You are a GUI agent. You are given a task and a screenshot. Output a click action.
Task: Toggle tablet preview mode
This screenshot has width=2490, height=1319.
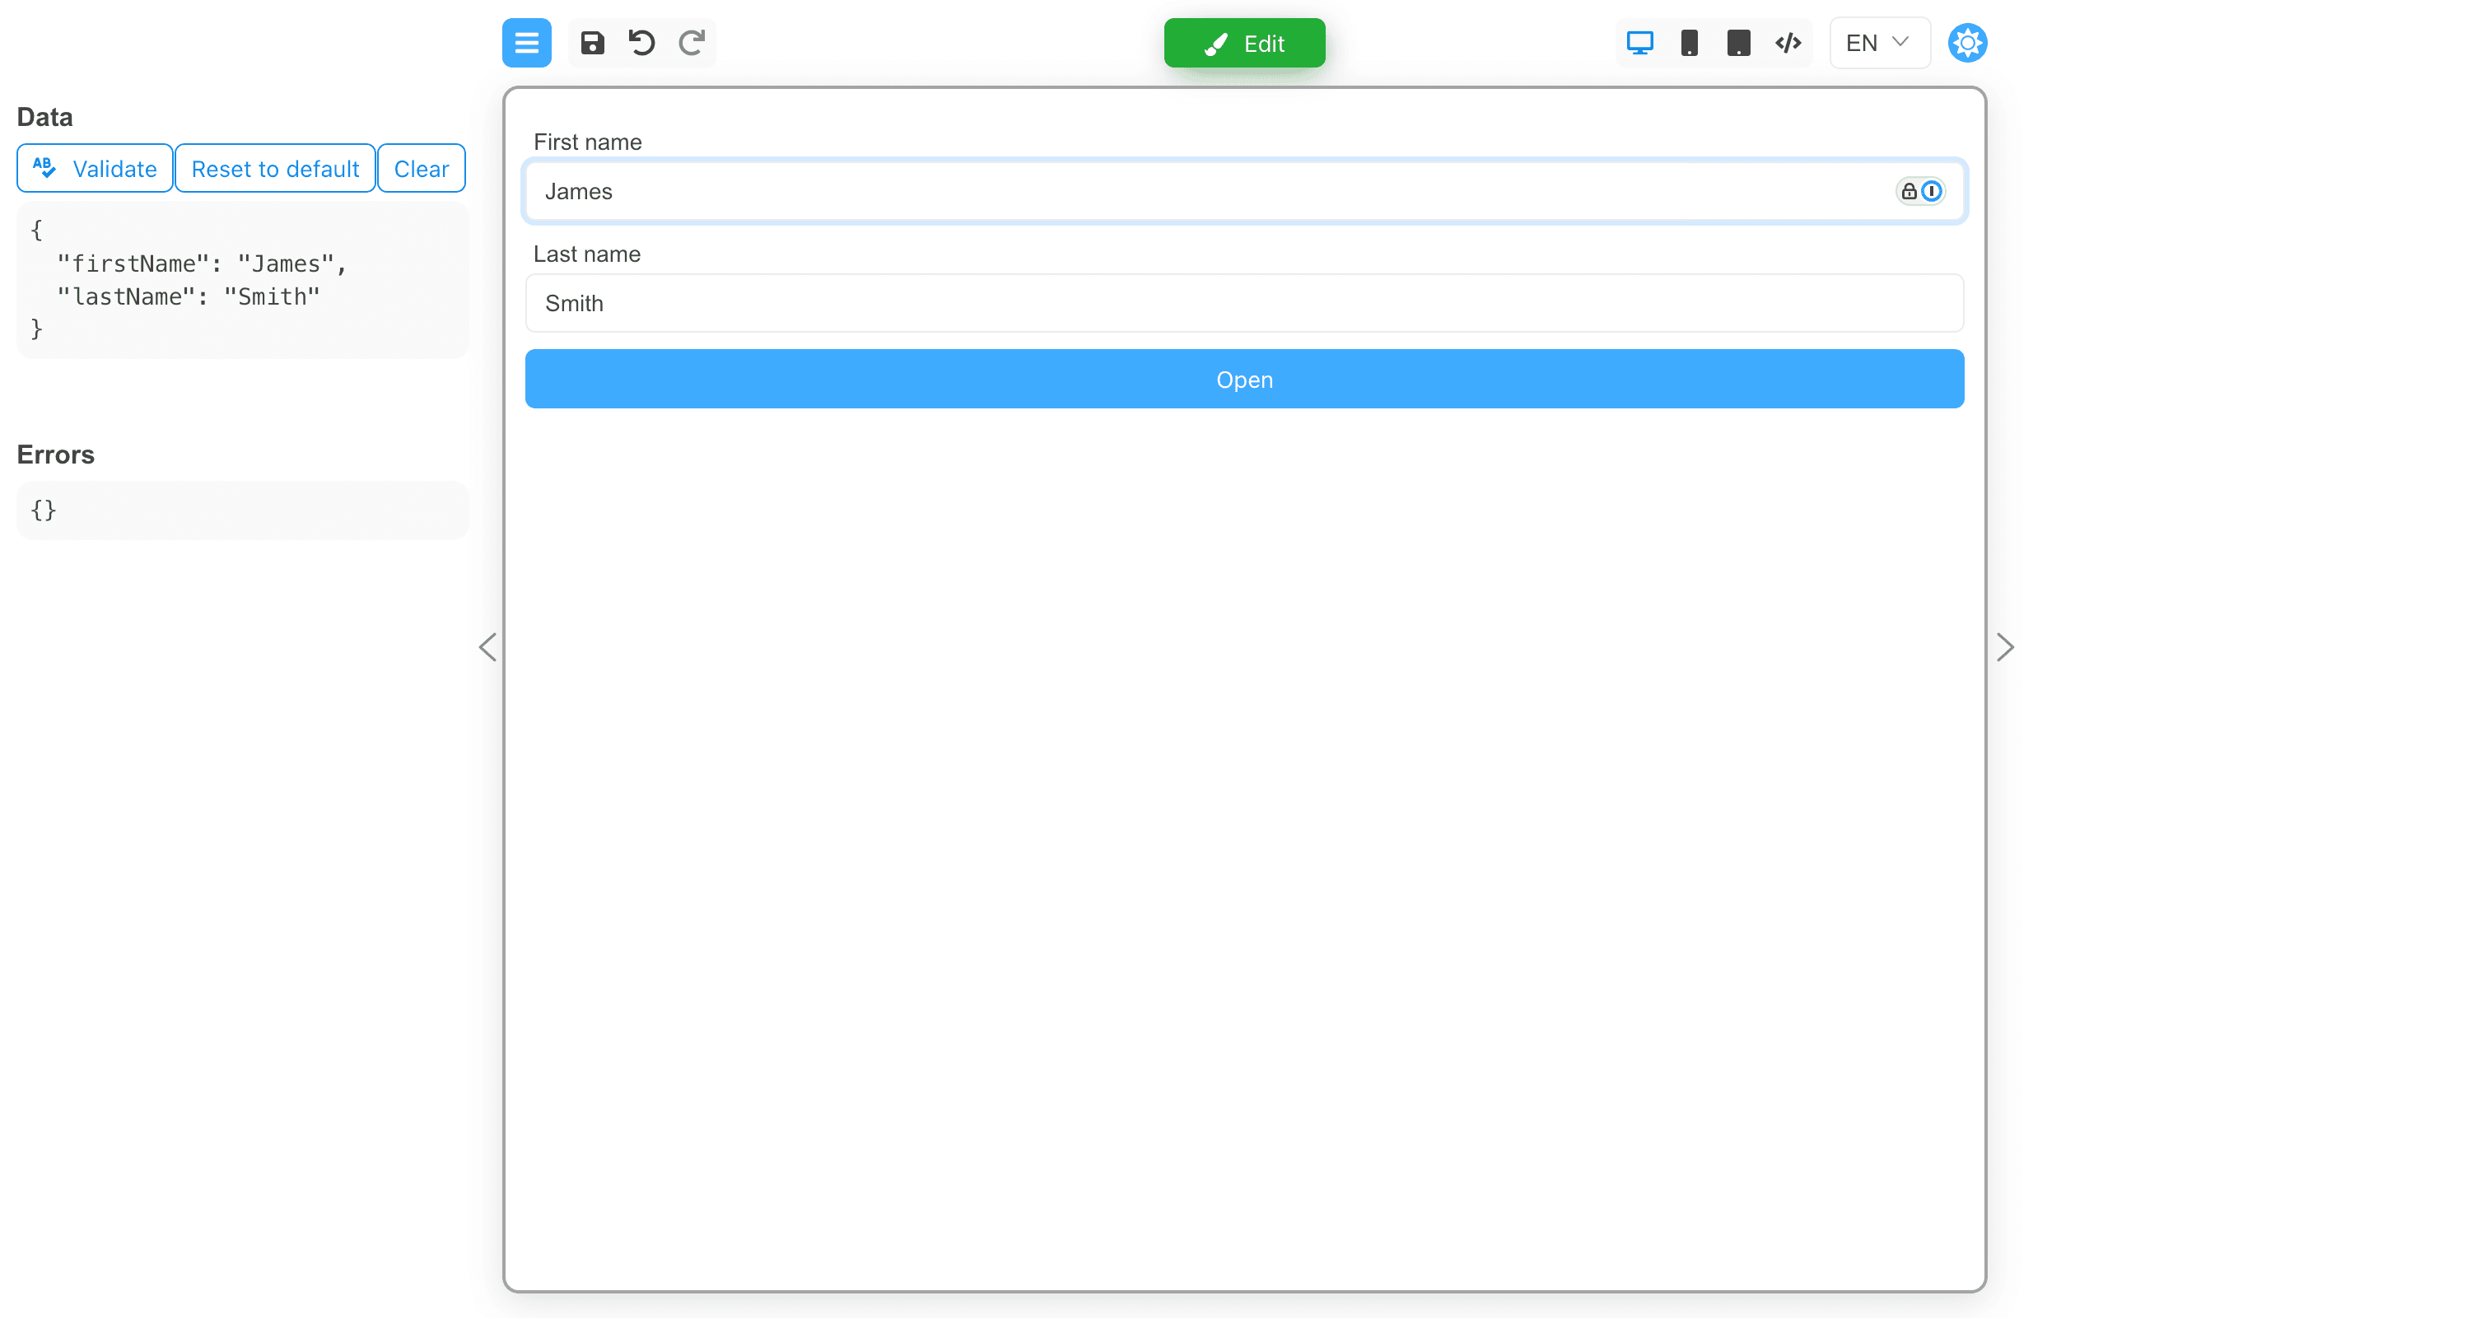pyautogui.click(x=1739, y=43)
